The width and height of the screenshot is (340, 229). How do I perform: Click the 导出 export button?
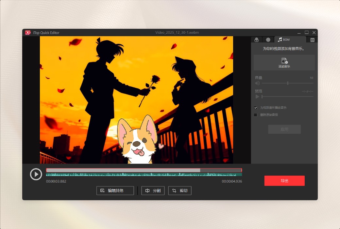[x=284, y=181]
